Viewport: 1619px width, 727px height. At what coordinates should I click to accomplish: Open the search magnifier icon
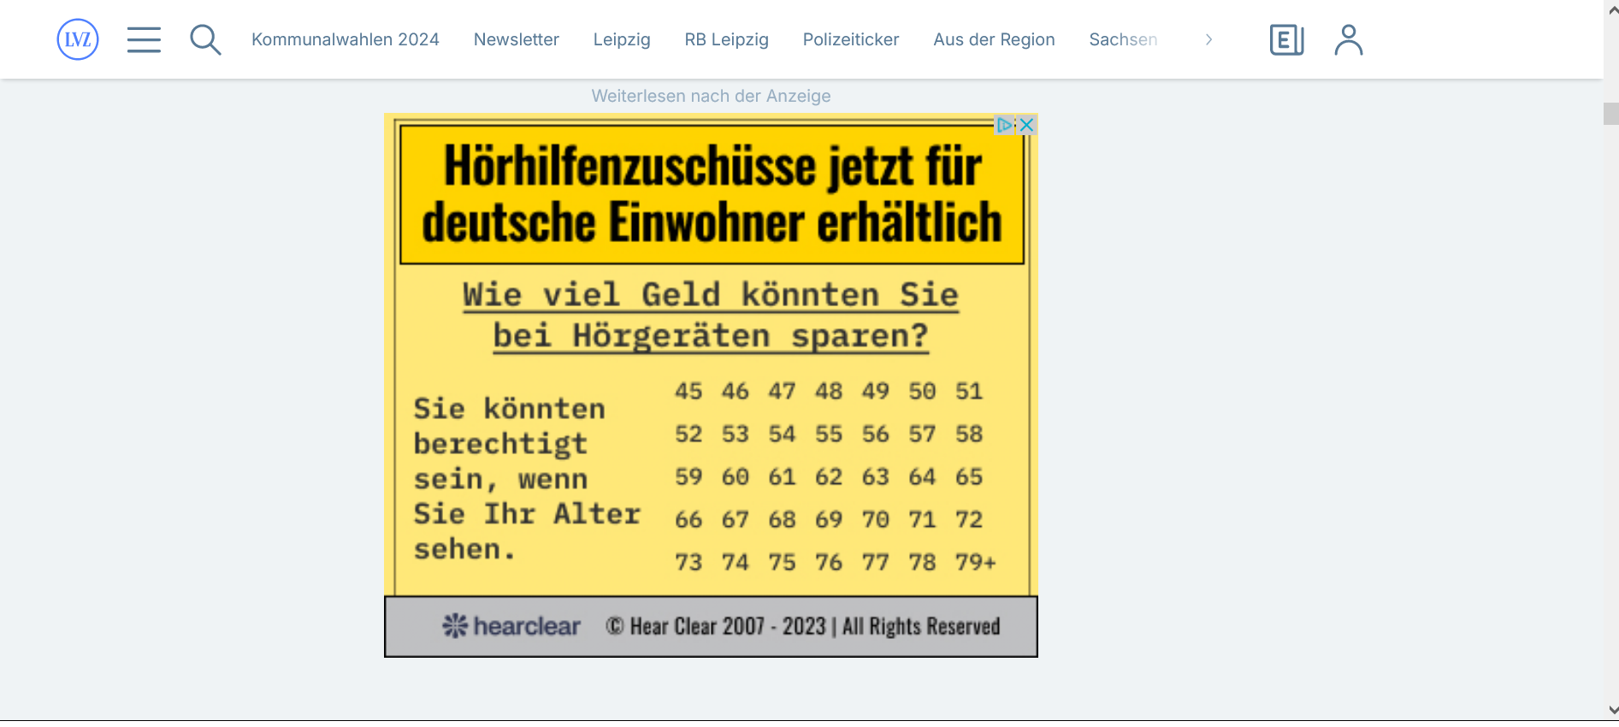coord(205,39)
